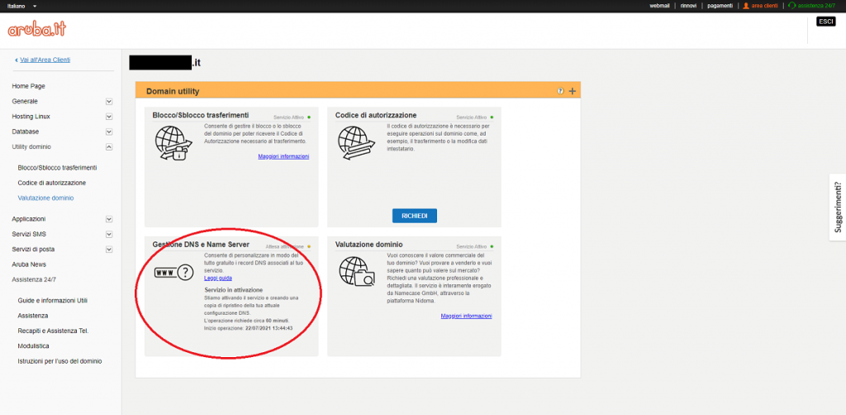Viewport: 846px width, 415px height.
Task: Expand the Servizi di posta sidebar section
Action: [x=109, y=250]
